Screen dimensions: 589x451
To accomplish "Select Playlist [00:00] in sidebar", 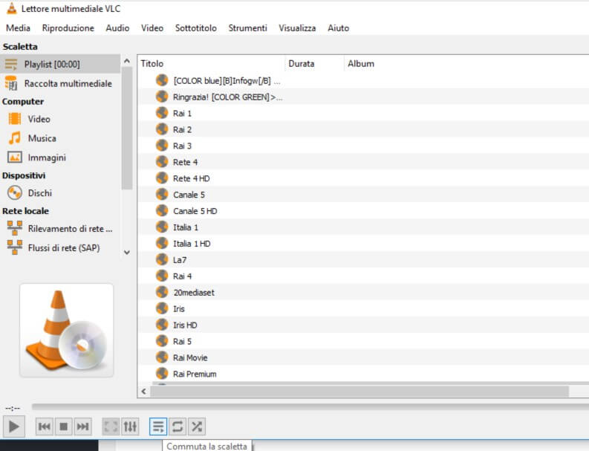I will (60, 64).
